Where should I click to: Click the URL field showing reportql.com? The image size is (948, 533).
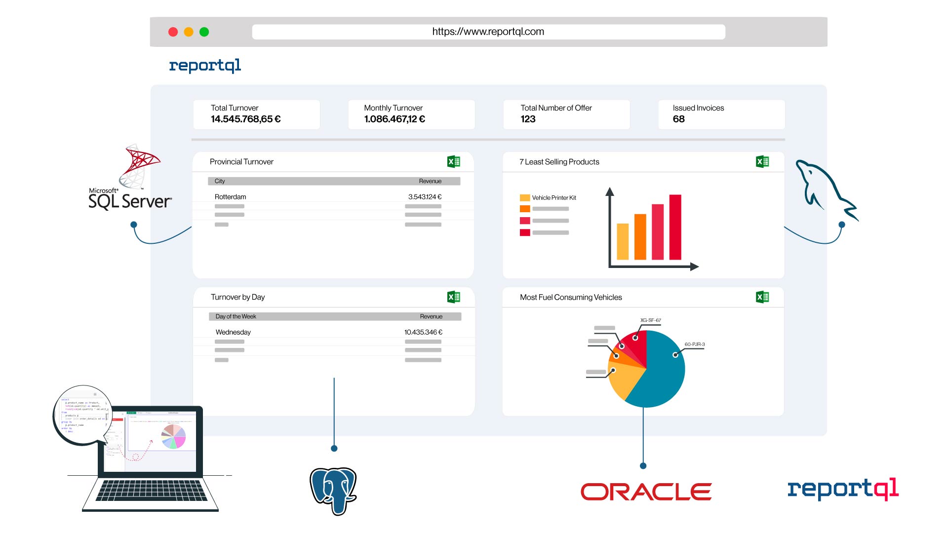[x=488, y=31]
